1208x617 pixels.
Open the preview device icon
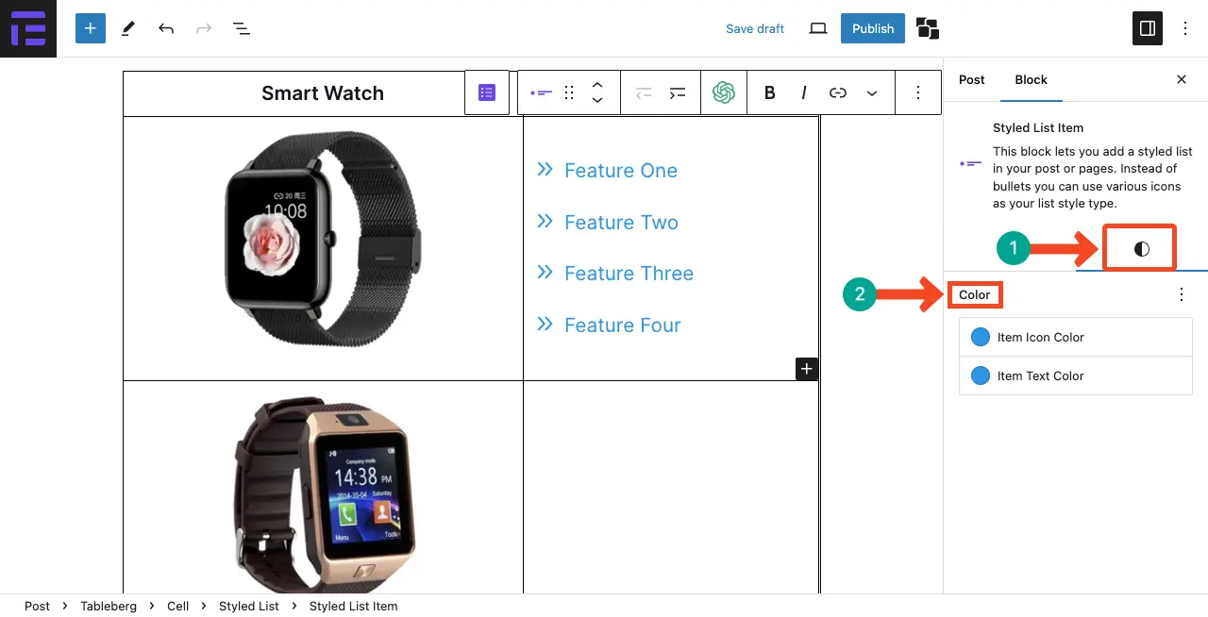[x=818, y=28]
